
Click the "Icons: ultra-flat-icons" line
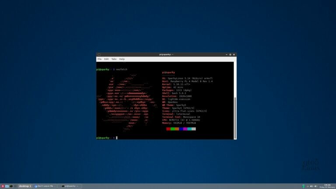185,111
